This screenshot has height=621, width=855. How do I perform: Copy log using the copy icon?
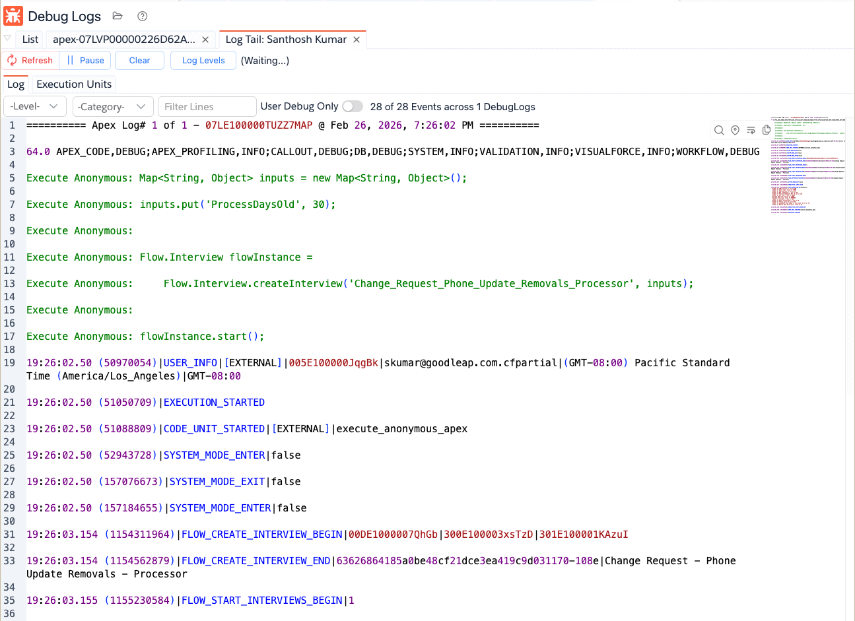767,130
